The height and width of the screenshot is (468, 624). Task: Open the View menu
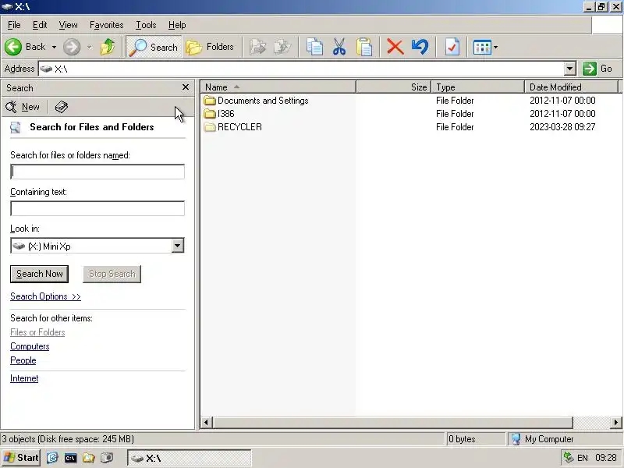tap(68, 25)
